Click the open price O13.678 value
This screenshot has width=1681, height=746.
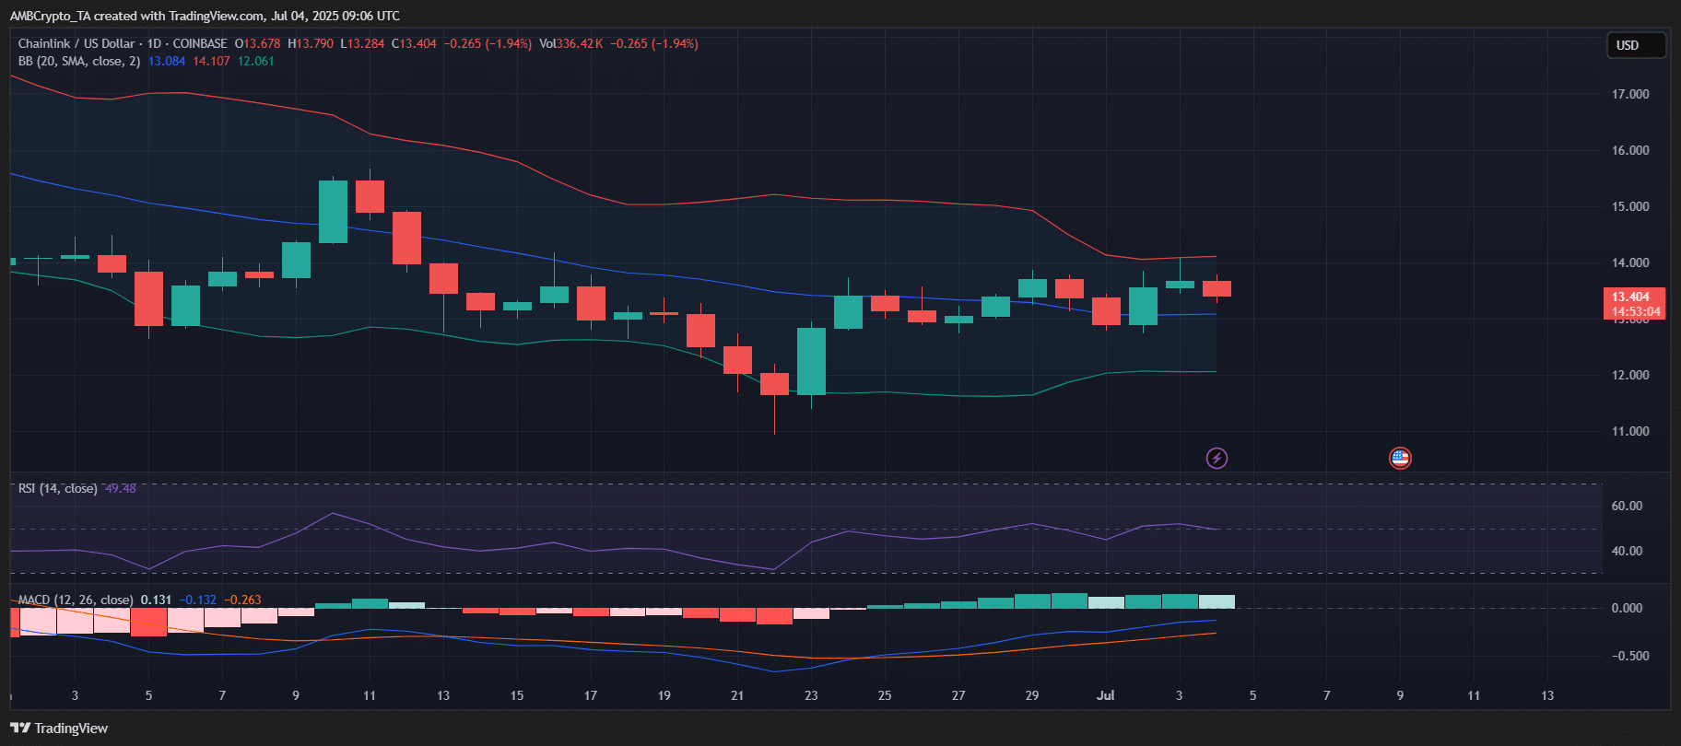(x=258, y=43)
